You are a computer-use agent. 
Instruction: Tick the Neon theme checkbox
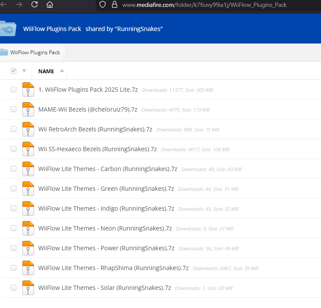click(13, 228)
